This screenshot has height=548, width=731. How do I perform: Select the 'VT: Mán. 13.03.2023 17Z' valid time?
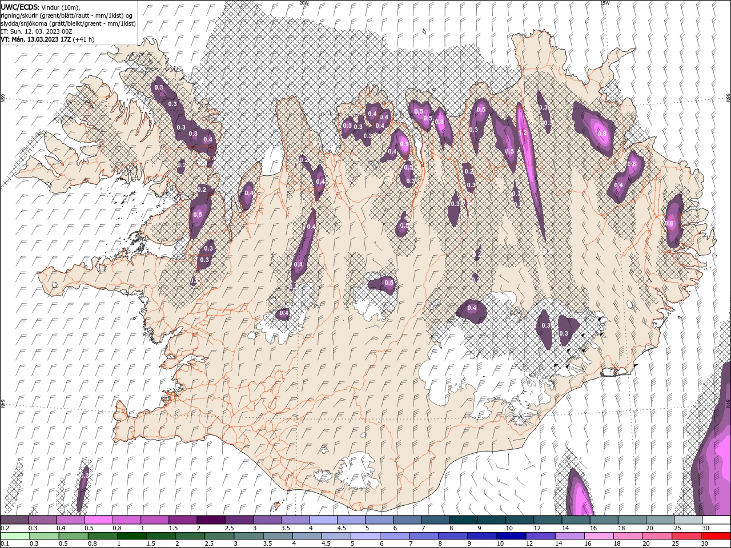click(35, 39)
